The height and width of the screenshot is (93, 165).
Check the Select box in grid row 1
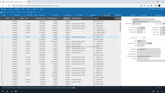click(x=7, y=21)
